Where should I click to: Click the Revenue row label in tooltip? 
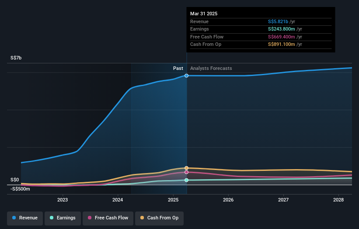199,21
